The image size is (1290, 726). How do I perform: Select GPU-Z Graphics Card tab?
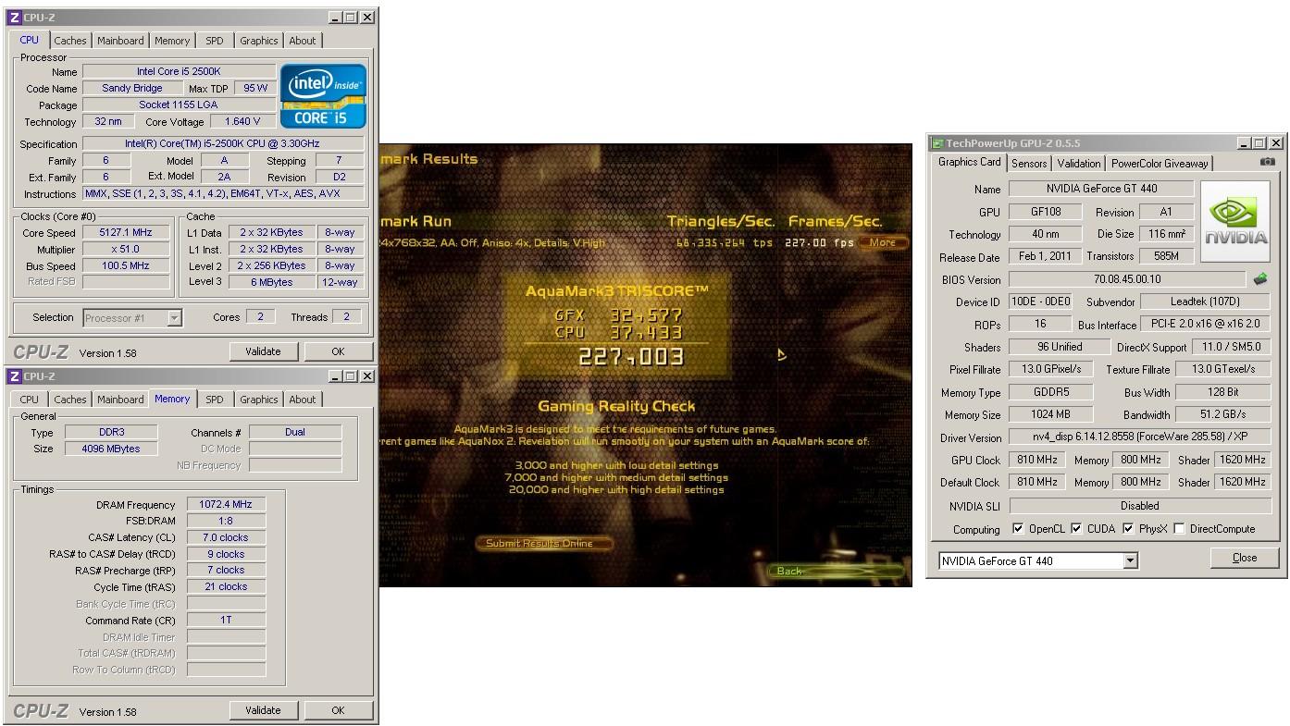(x=969, y=162)
